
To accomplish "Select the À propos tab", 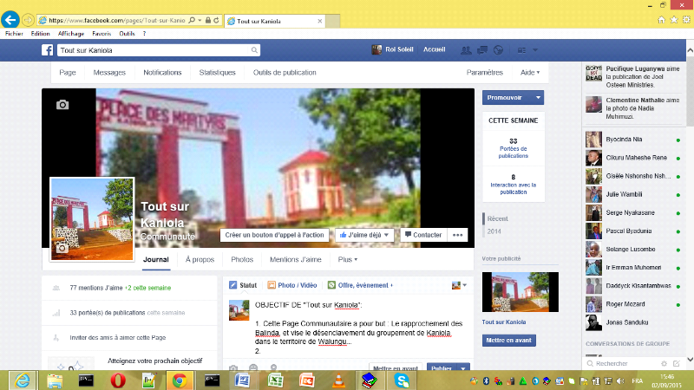I will tap(200, 259).
